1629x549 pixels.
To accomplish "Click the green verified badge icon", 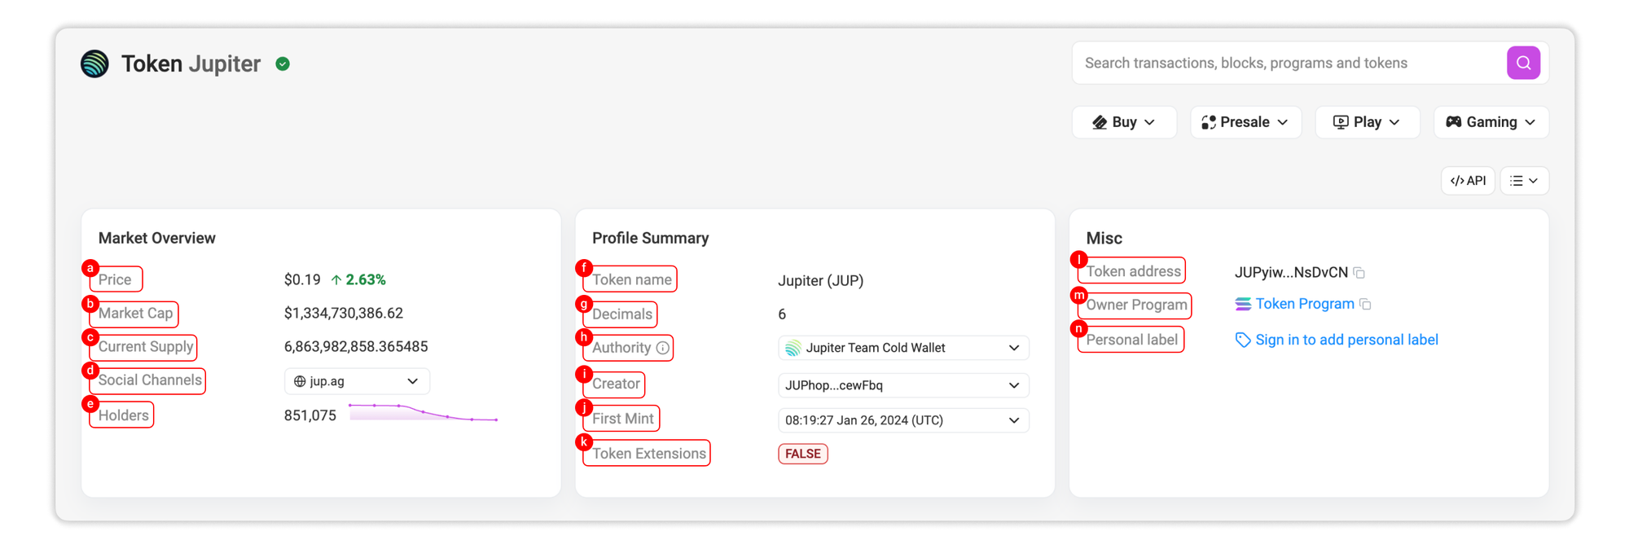I will click(x=283, y=64).
